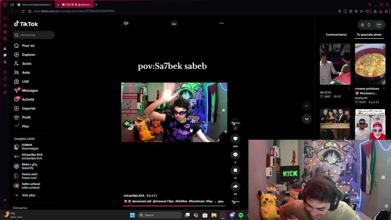Image resolution: width=391 pixels, height=220 pixels.
Task: Open the comments bubble icon
Action: click(x=235, y=155)
